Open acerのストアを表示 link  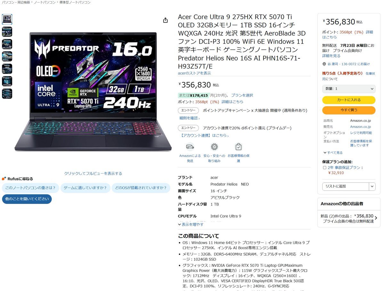(194, 73)
